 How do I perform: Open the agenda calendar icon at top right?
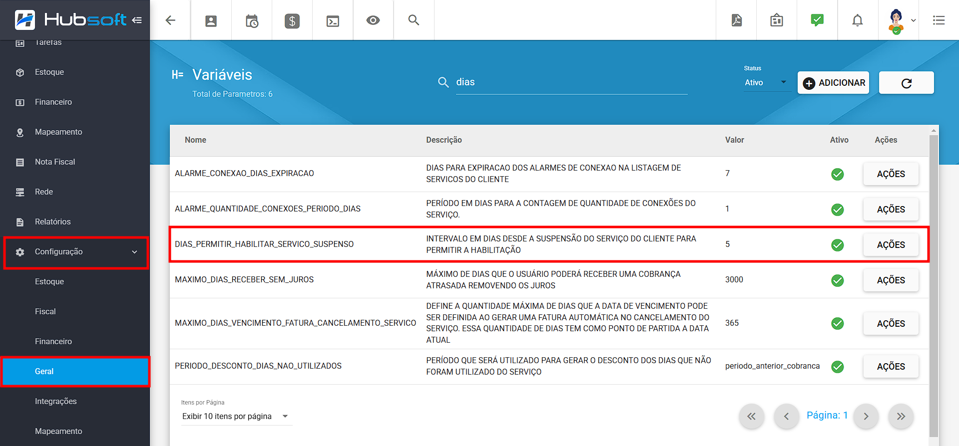[x=777, y=20]
